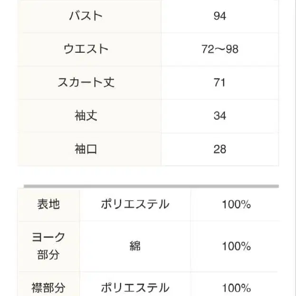
Task: Click the gray divider between the tables
Action: [151, 186]
